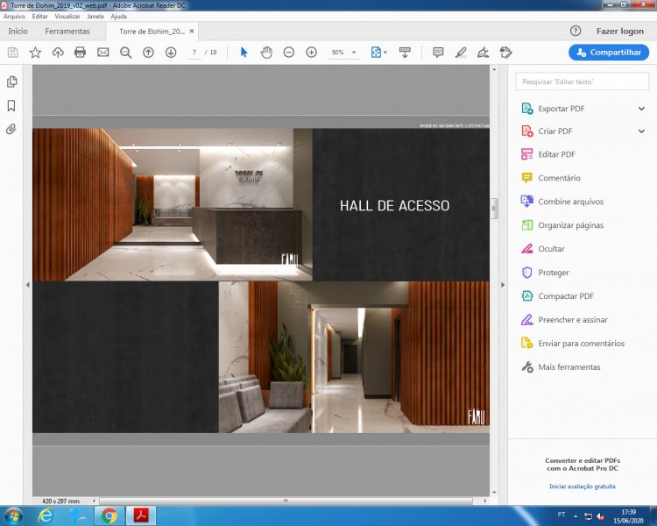
Task: Open the Arquivo menu
Action: [14, 17]
